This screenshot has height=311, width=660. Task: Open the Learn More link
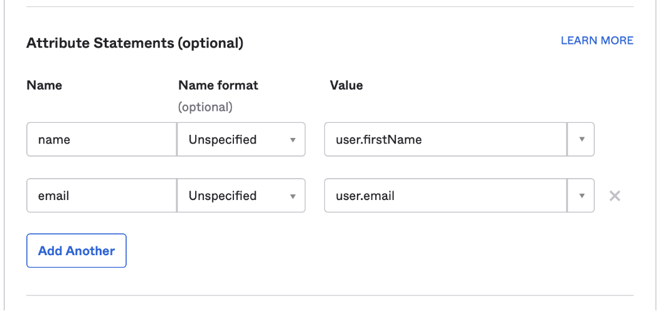tap(597, 41)
